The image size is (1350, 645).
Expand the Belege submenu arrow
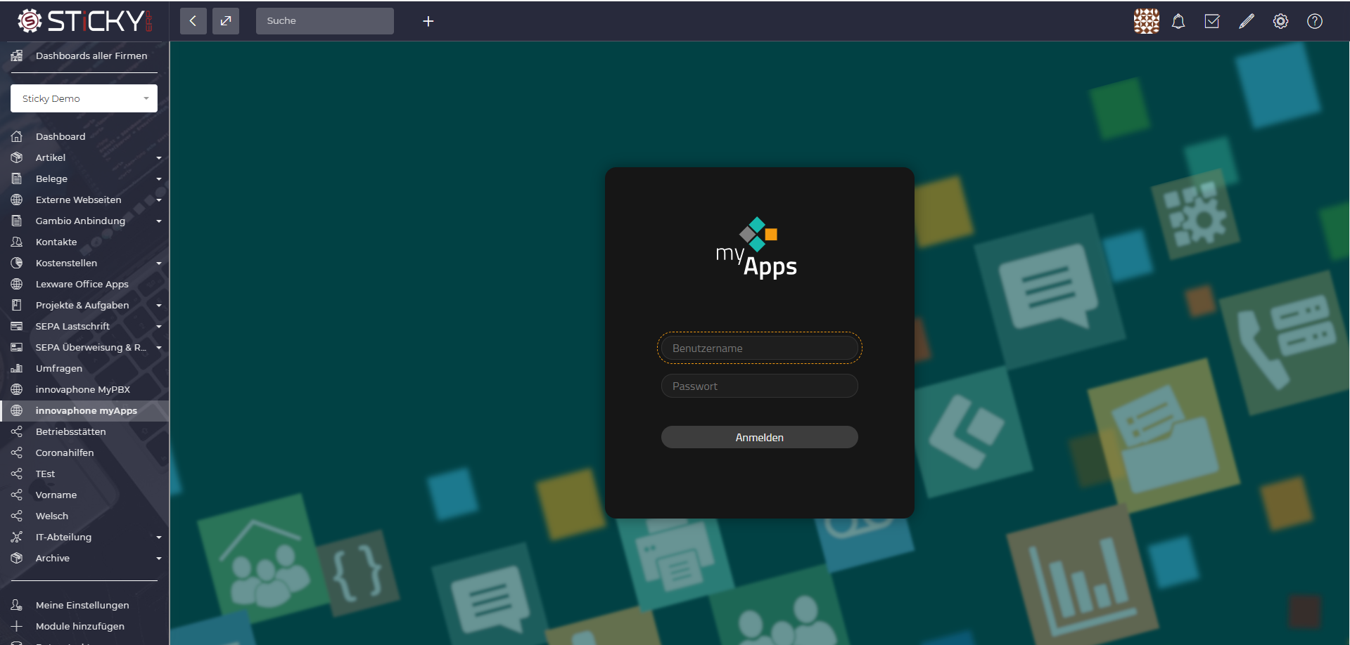[159, 179]
